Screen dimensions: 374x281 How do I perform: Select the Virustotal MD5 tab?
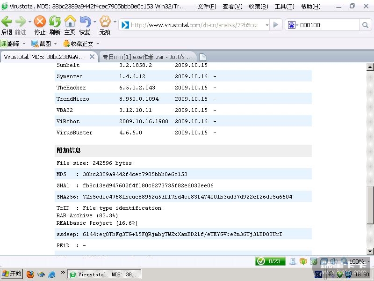coord(44,57)
